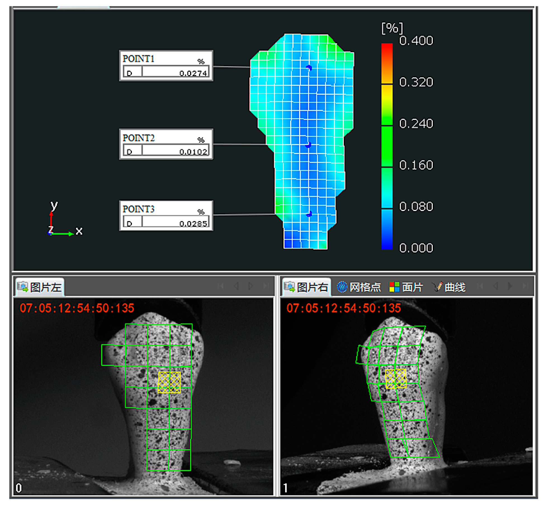546x508 pixels.
Task: Step to next frame in left image panel
Action: [x=251, y=286]
